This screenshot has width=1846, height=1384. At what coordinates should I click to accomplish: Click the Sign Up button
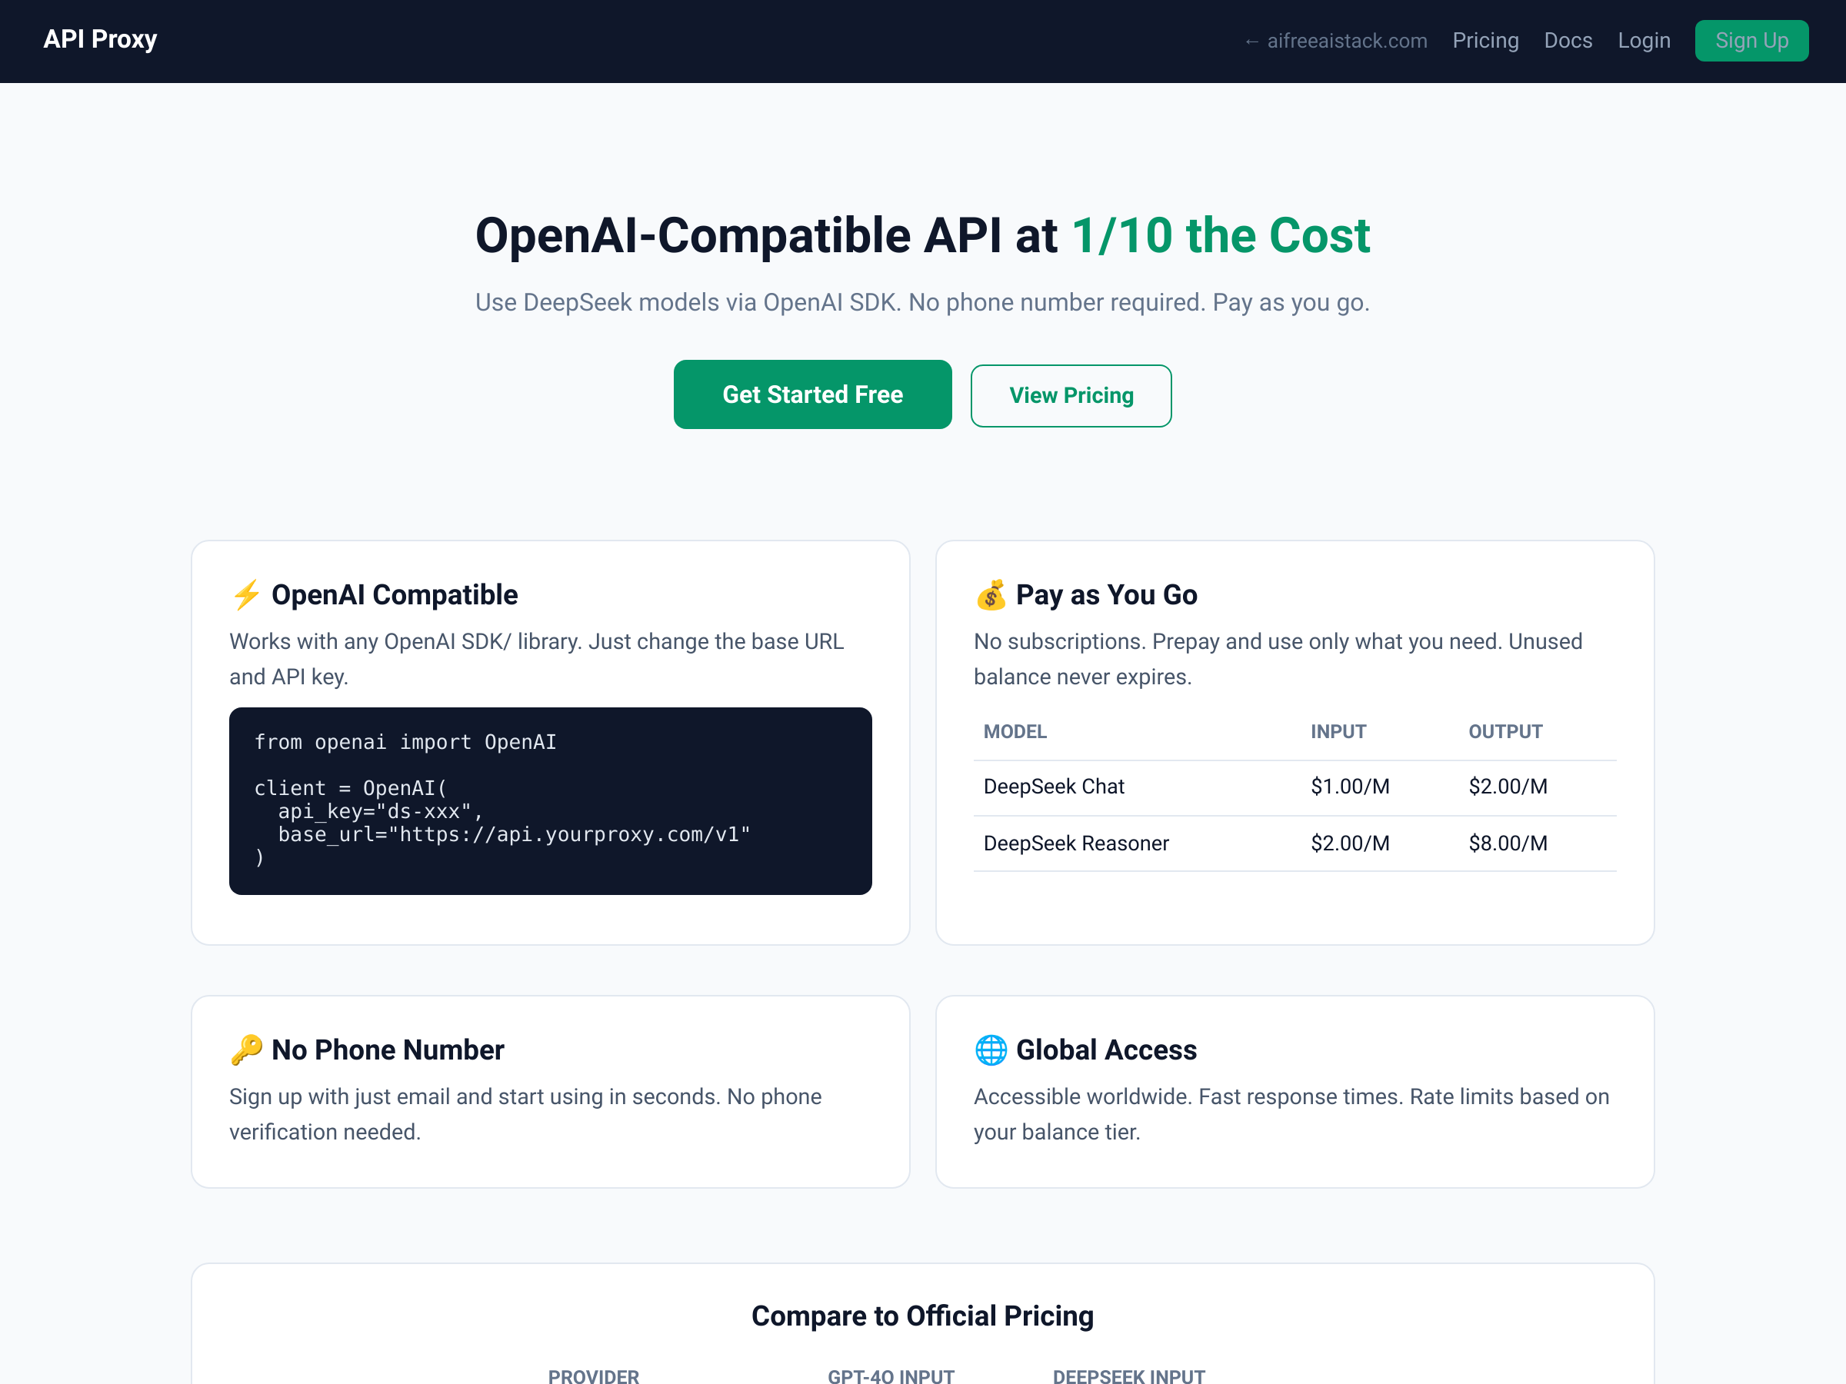pos(1751,41)
